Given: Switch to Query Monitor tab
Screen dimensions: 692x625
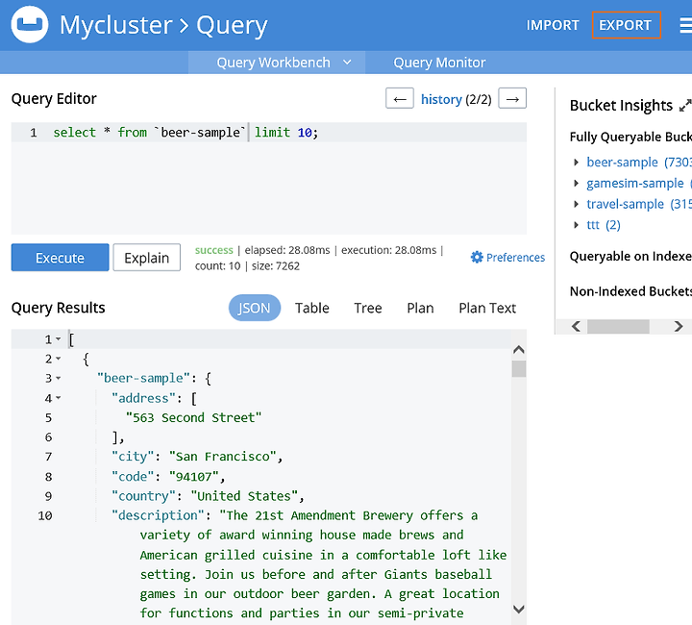Looking at the screenshot, I should tap(439, 62).
